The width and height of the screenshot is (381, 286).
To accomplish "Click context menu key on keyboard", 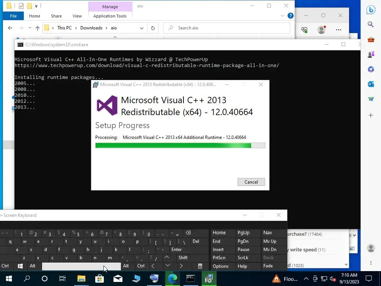I will pyautogui.click(x=200, y=266).
